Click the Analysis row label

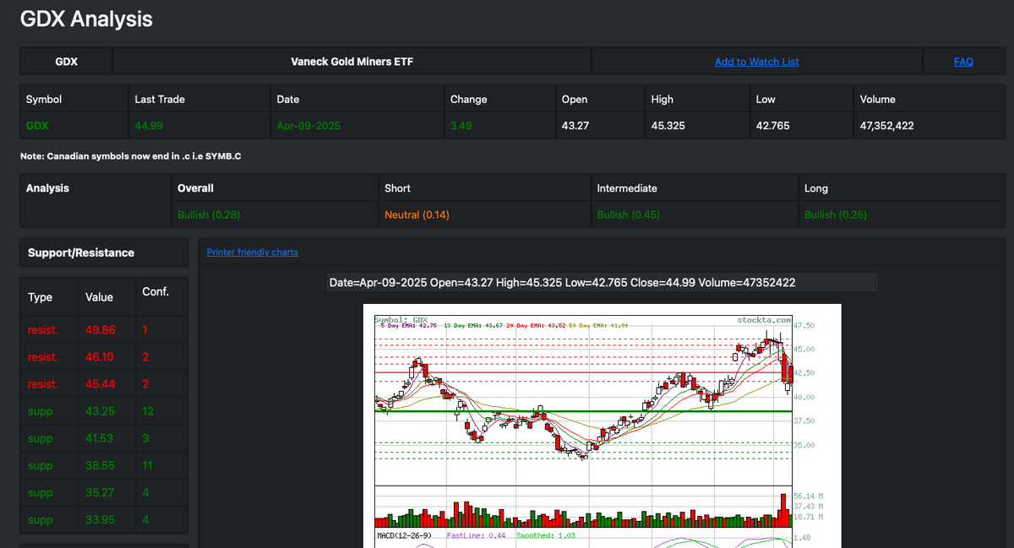47,188
